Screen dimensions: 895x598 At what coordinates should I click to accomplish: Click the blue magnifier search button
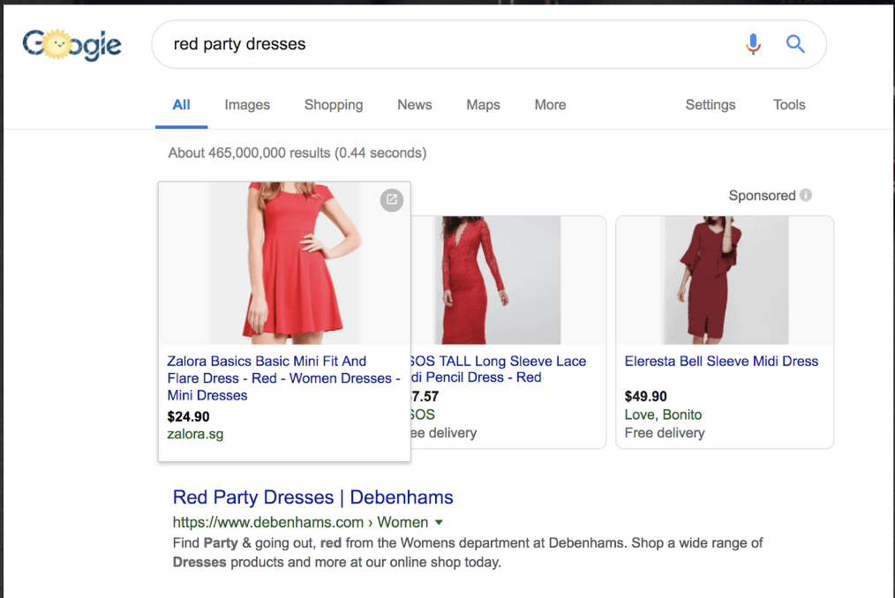pos(795,44)
